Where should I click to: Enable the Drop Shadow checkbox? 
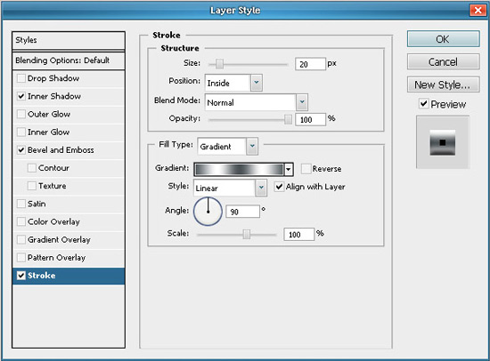tap(21, 78)
